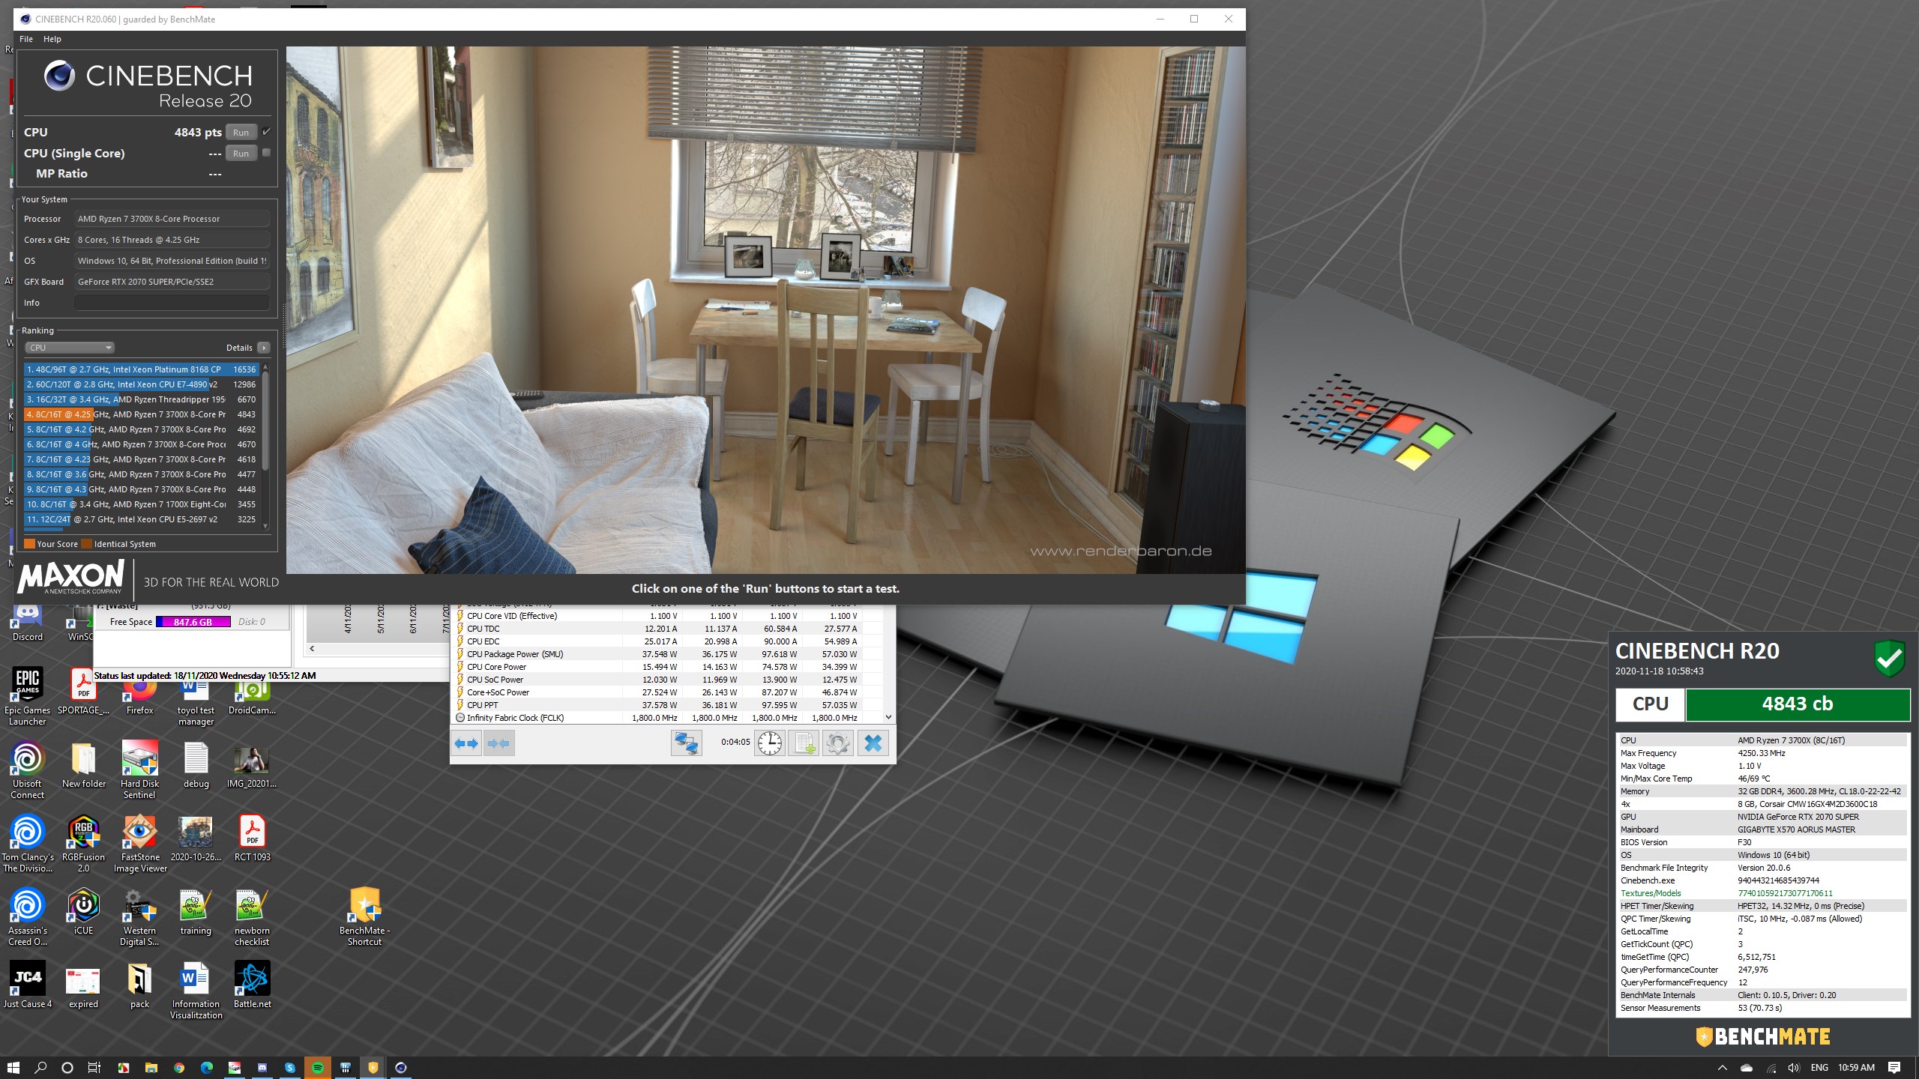1919x1079 pixels.
Task: Open the RGBFusion 2.0 shortcut
Action: 84,843
